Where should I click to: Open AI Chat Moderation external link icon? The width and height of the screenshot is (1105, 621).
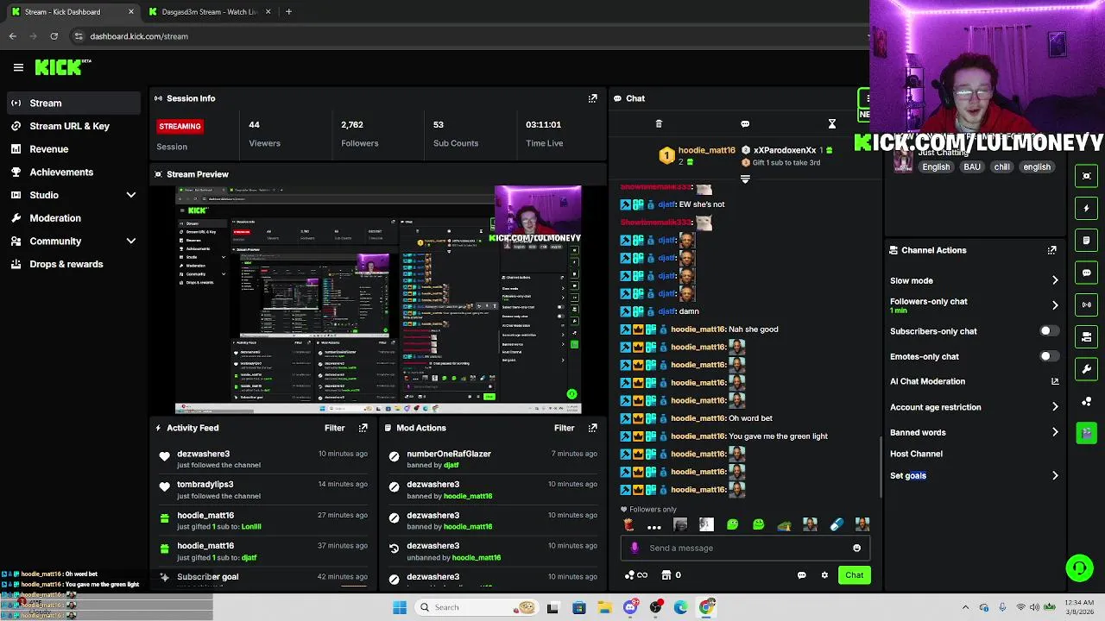point(1054,381)
